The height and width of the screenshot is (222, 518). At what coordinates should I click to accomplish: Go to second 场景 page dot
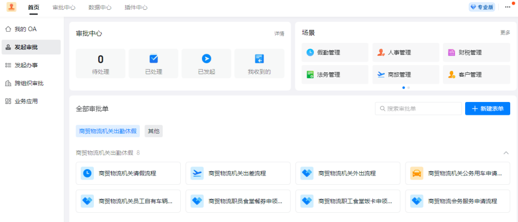point(409,87)
